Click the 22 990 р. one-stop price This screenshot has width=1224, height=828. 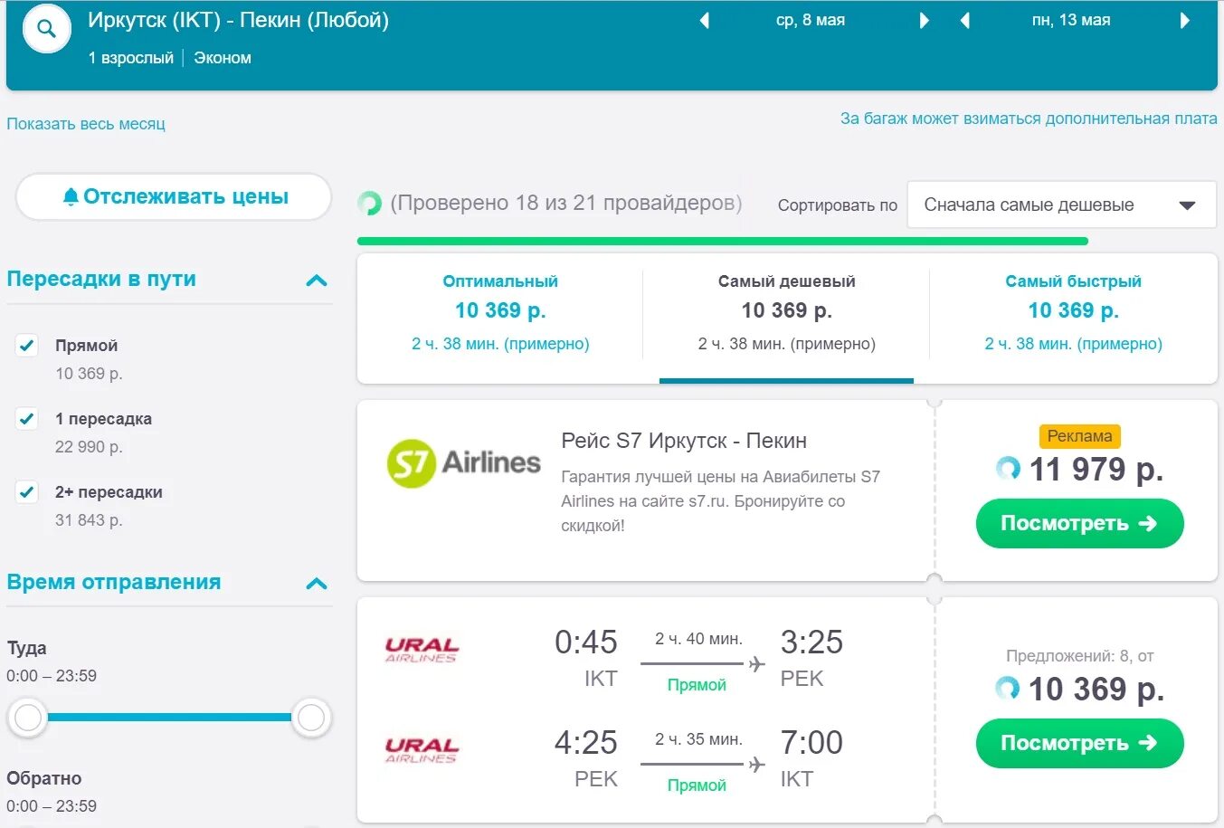(x=89, y=447)
